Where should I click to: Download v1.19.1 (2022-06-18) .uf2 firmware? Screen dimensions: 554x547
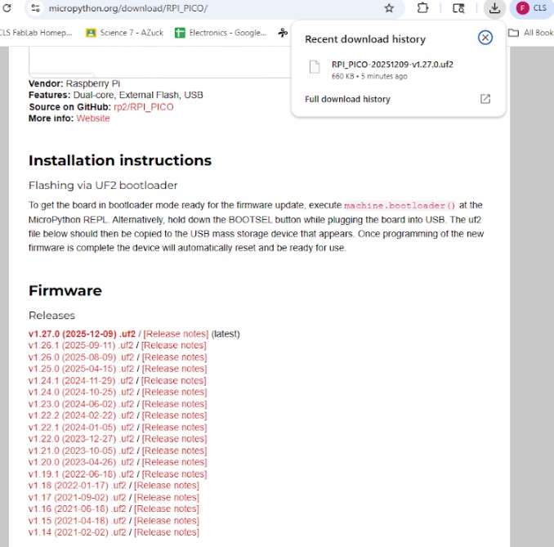click(x=81, y=474)
